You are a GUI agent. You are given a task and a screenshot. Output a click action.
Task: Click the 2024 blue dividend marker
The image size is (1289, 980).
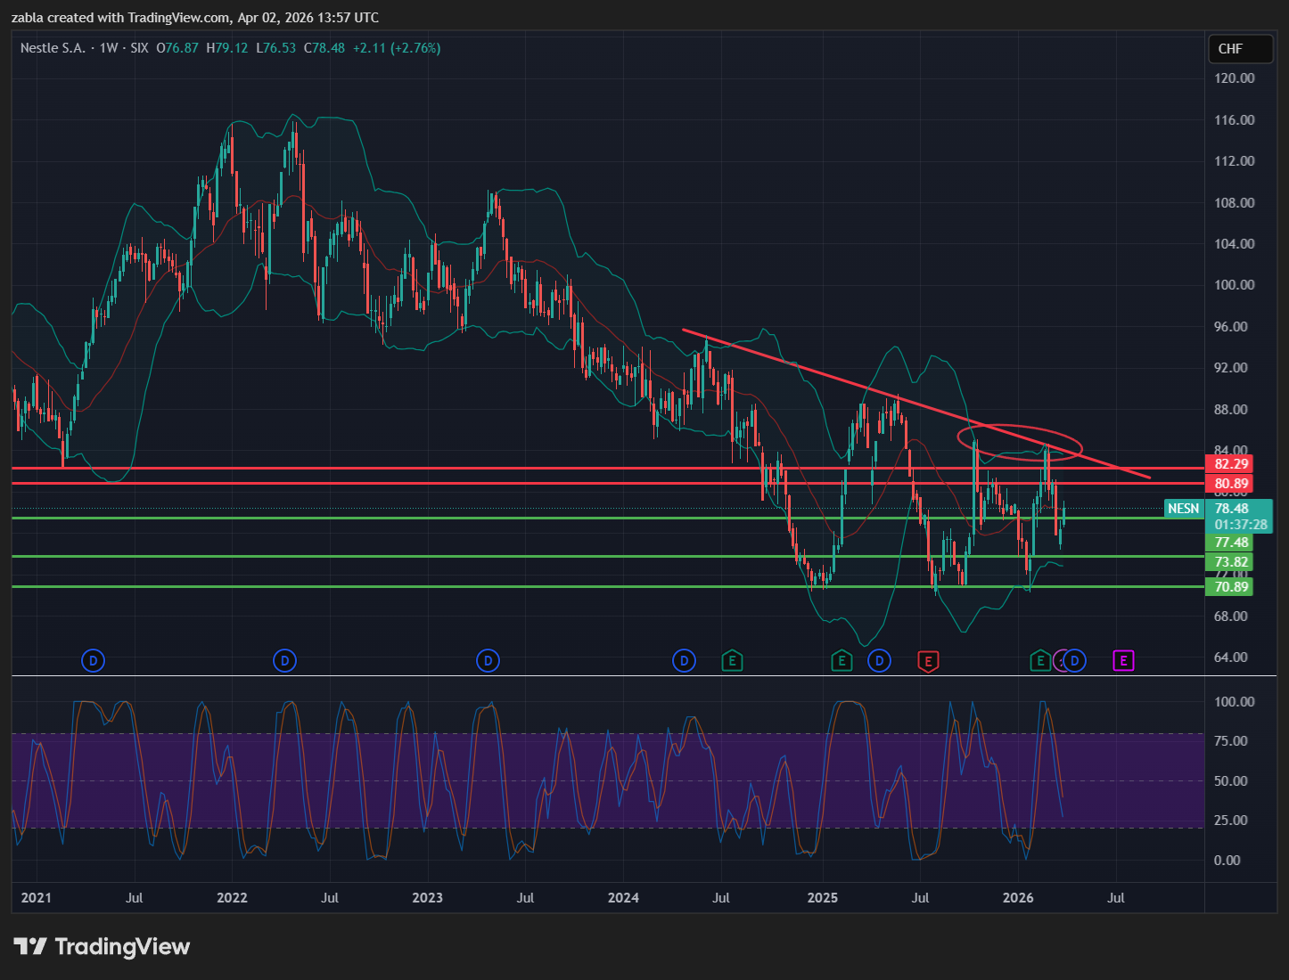click(684, 661)
